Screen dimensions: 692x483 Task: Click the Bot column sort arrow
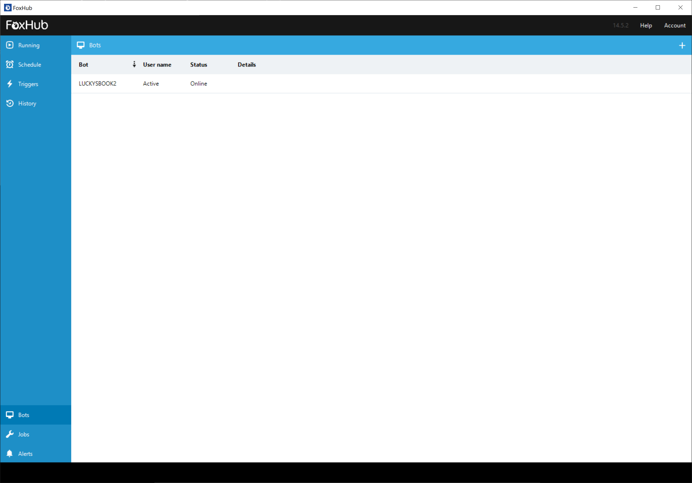pos(134,64)
